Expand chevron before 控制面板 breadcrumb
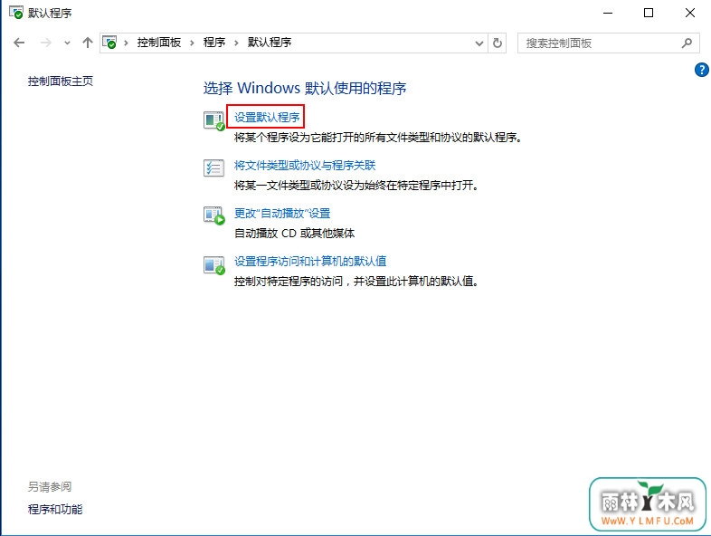This screenshot has width=711, height=536. tap(126, 43)
